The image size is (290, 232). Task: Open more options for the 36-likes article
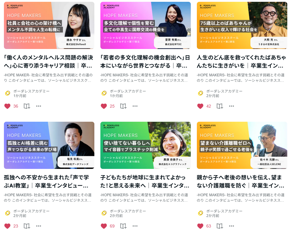pos(39,106)
